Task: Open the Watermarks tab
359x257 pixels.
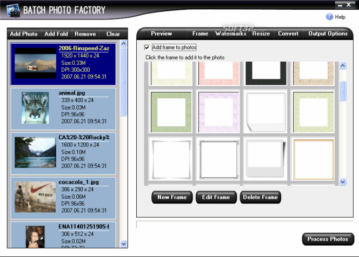Action: point(231,33)
